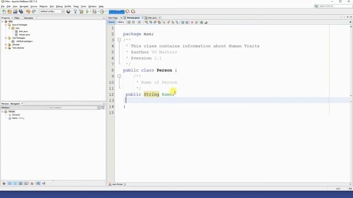This screenshot has width=353, height=198.
Task: Click the Profile Project clock icon
Action: [x=102, y=12]
